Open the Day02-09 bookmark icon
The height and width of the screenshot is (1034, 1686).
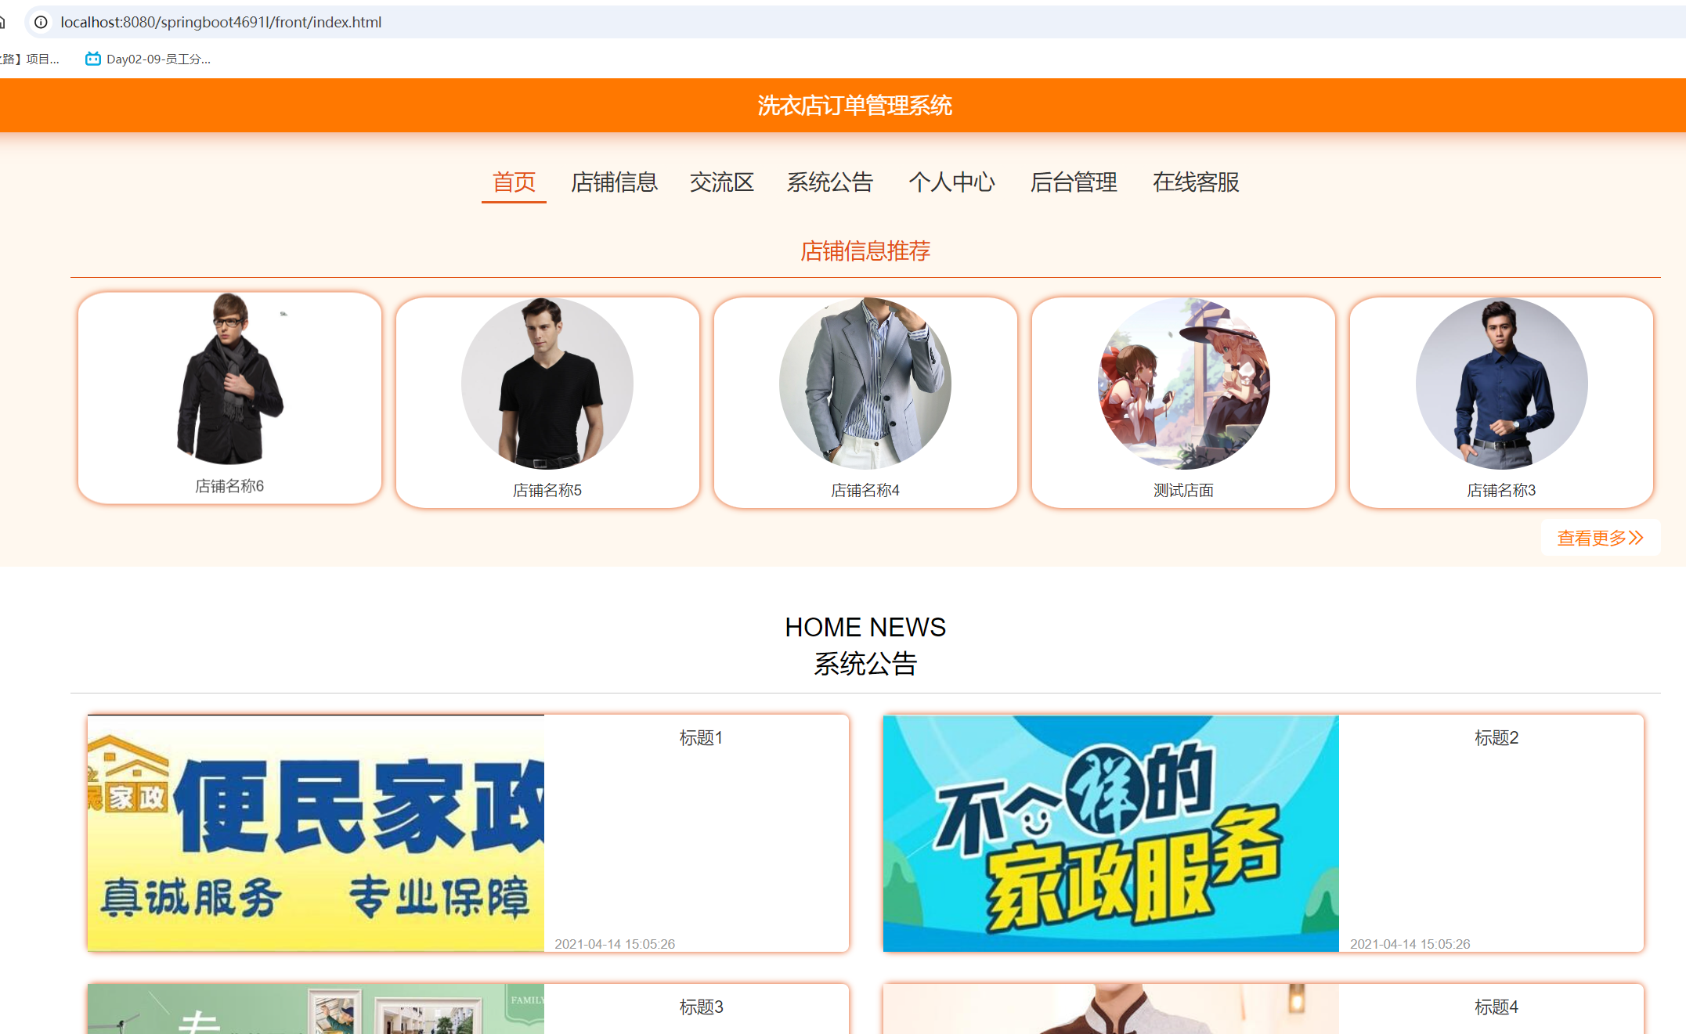pos(92,59)
